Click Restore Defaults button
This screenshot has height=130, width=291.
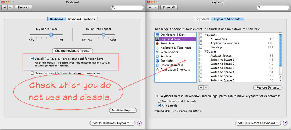[268, 87]
